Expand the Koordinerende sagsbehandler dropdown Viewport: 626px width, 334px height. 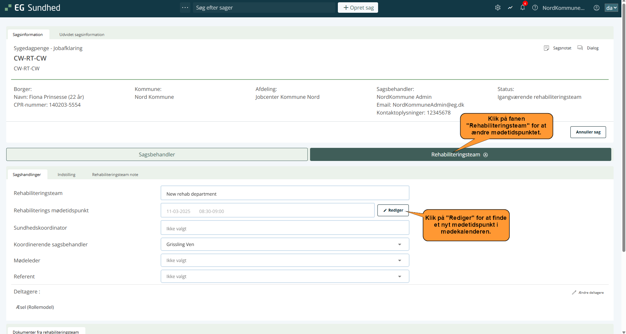click(x=399, y=244)
